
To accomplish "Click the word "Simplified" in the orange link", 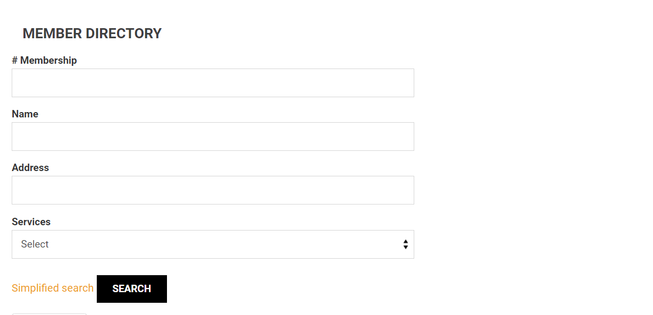I will (x=35, y=288).
